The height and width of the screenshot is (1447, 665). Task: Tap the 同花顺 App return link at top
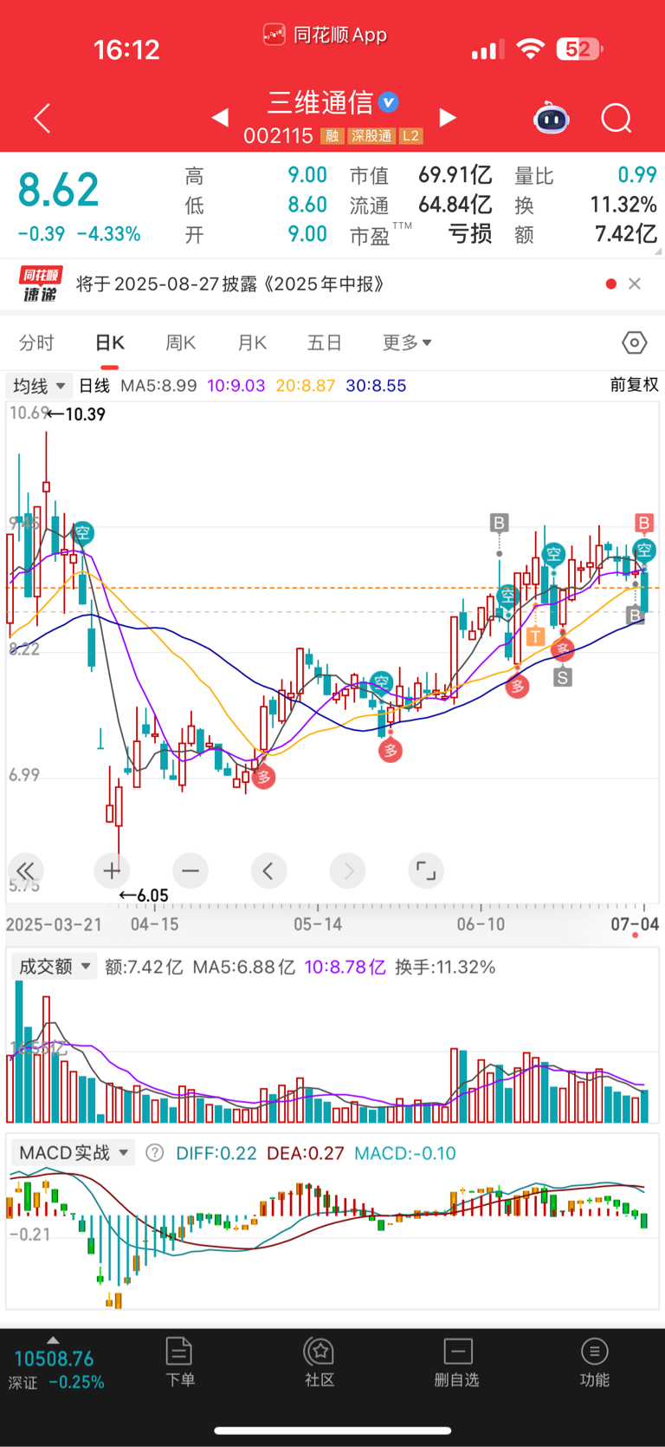(x=326, y=35)
